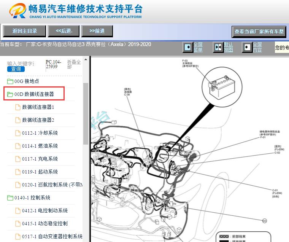Click the 全屏菜单 text link
This screenshot has width=289, height=242.
pos(198,47)
